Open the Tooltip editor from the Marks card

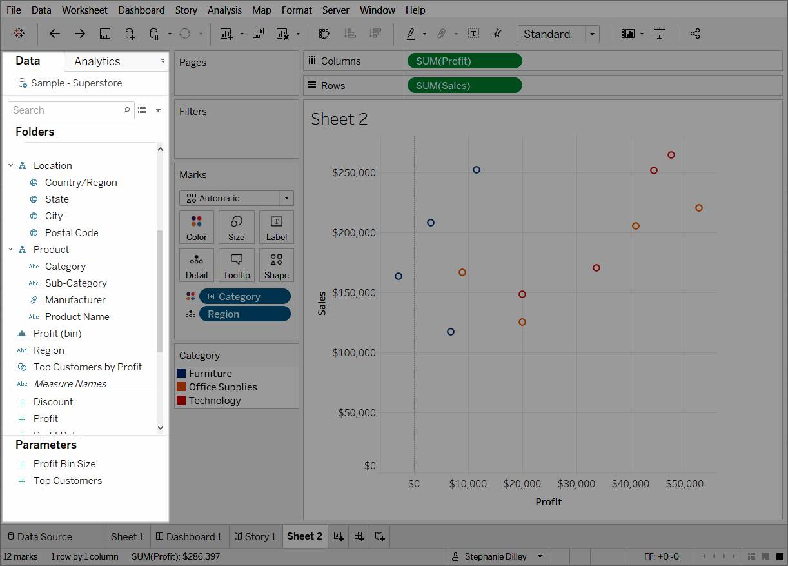(236, 265)
